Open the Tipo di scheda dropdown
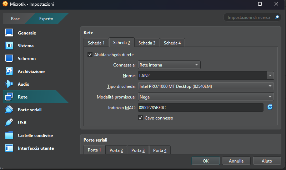286x170 pixels. [206, 86]
